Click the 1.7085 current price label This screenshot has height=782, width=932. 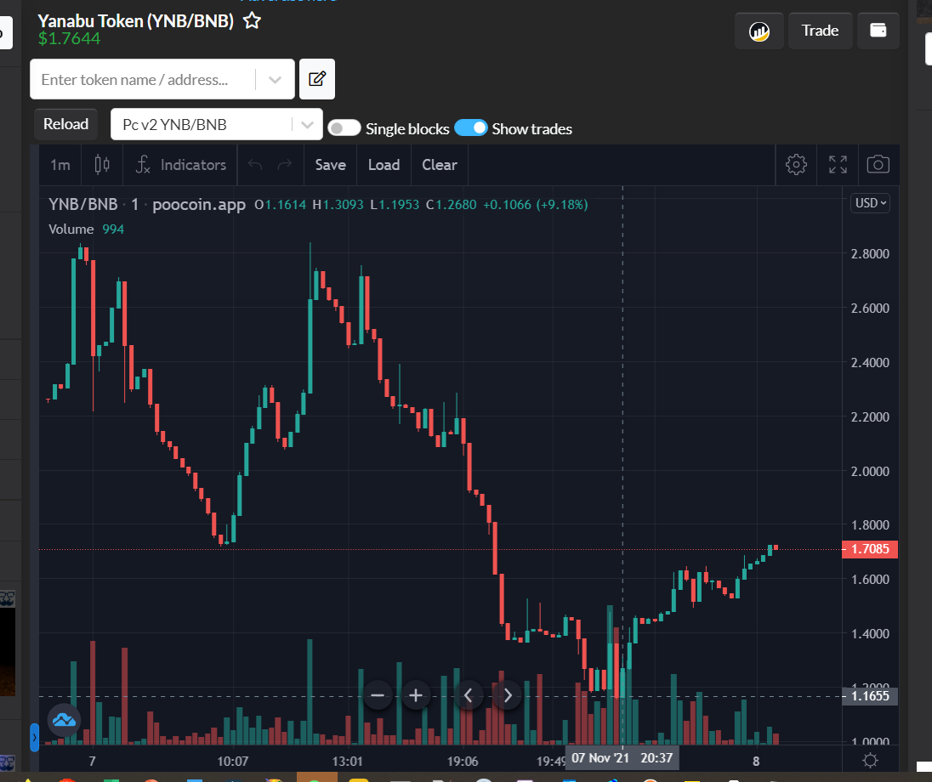coord(870,549)
